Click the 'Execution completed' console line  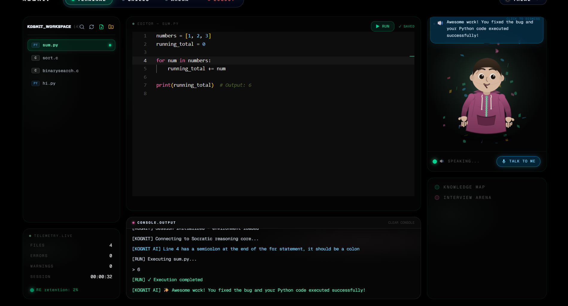pyautogui.click(x=167, y=280)
